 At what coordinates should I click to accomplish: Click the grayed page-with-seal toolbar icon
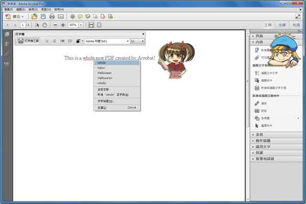(95, 17)
